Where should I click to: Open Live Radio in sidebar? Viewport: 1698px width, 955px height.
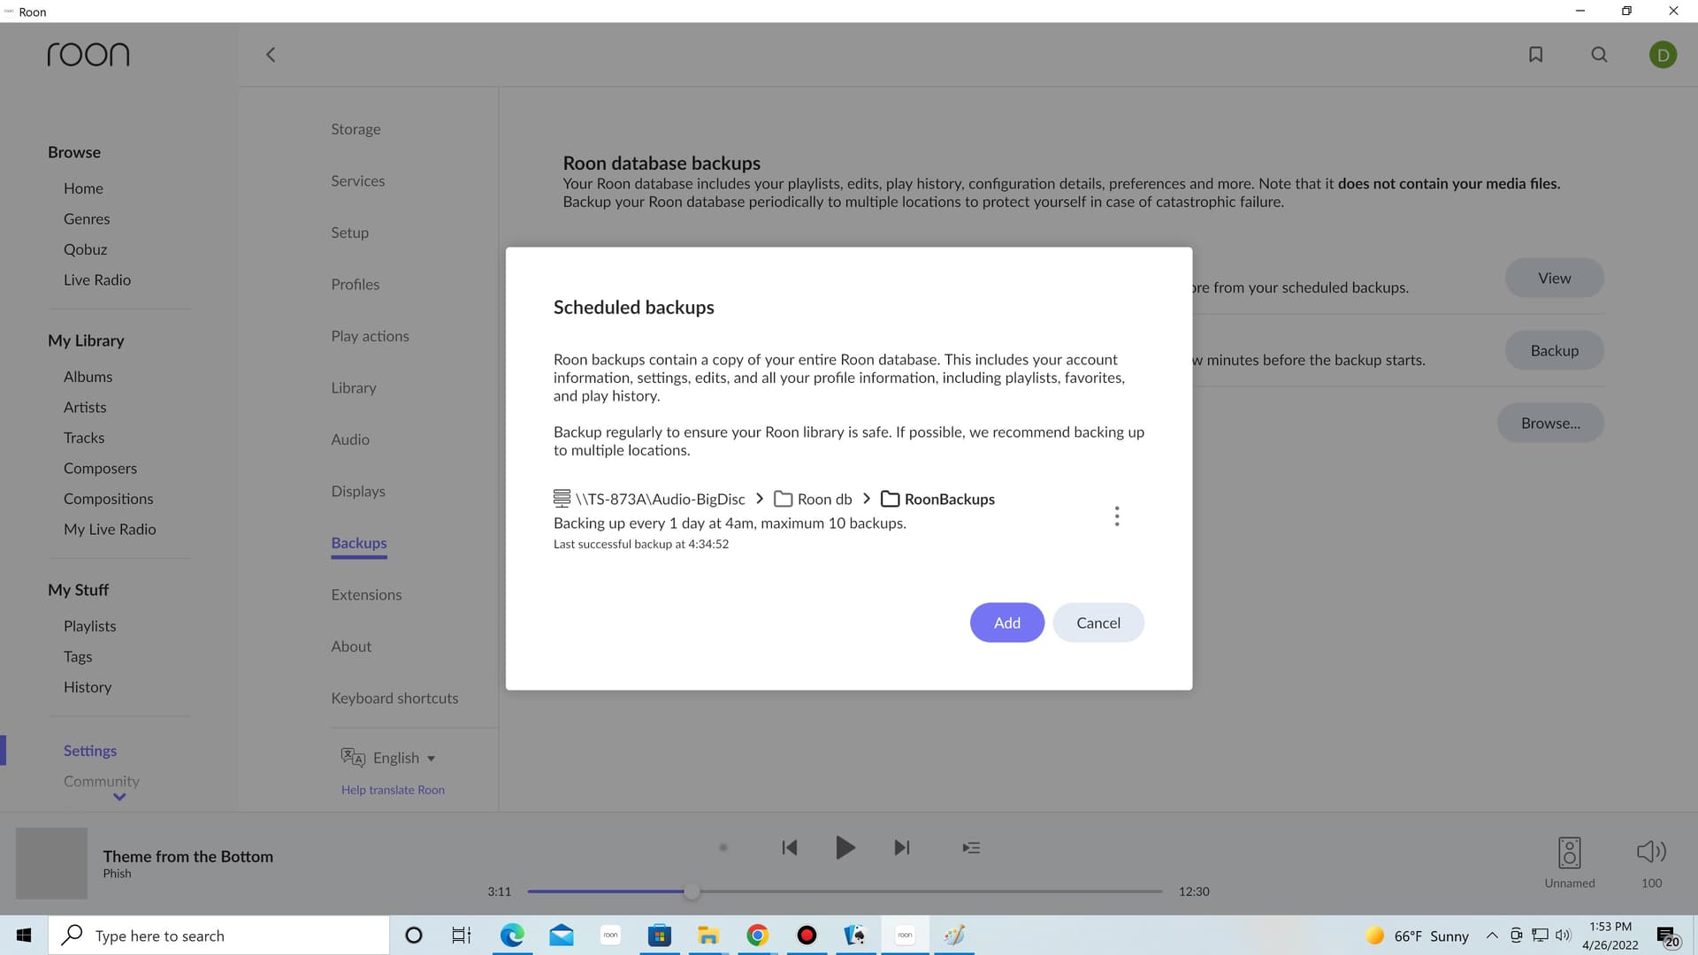point(97,280)
